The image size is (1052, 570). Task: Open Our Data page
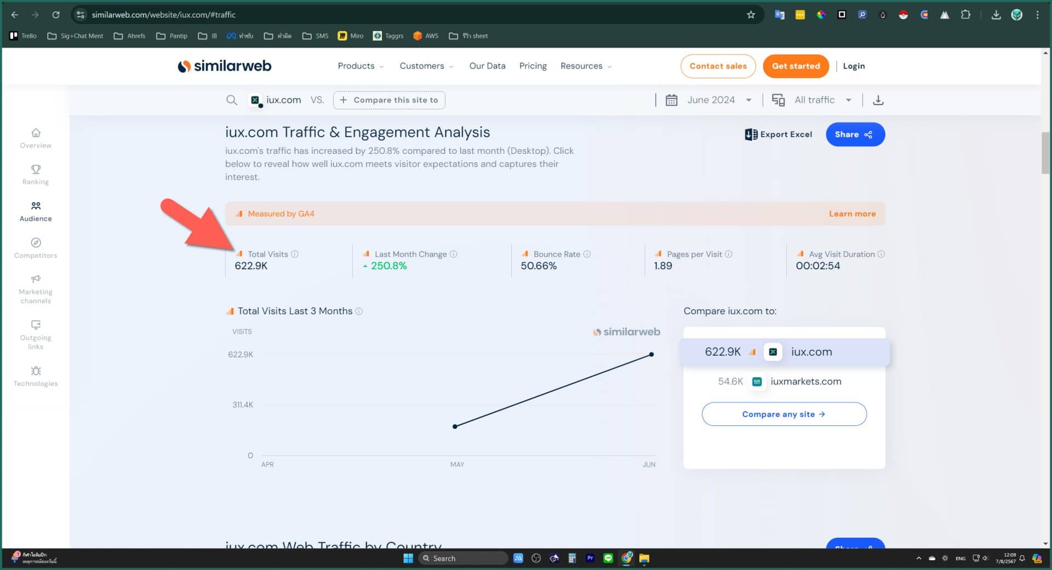[x=487, y=66]
